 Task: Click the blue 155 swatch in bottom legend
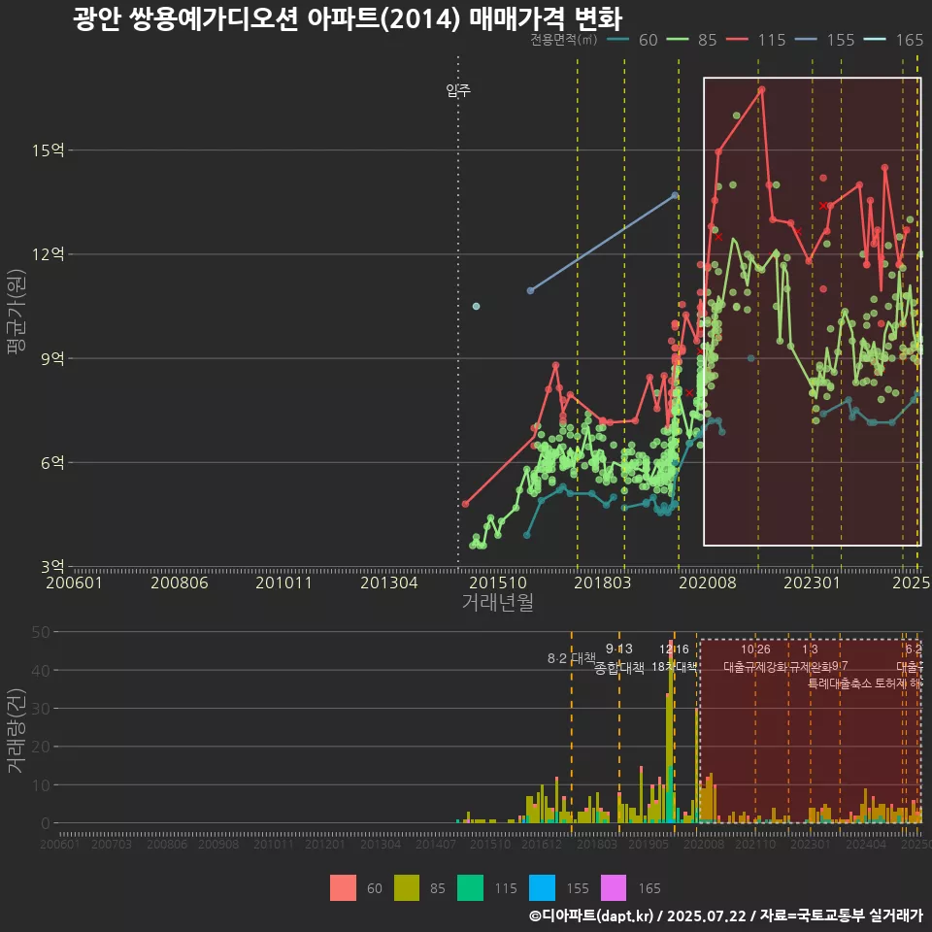[x=542, y=888]
